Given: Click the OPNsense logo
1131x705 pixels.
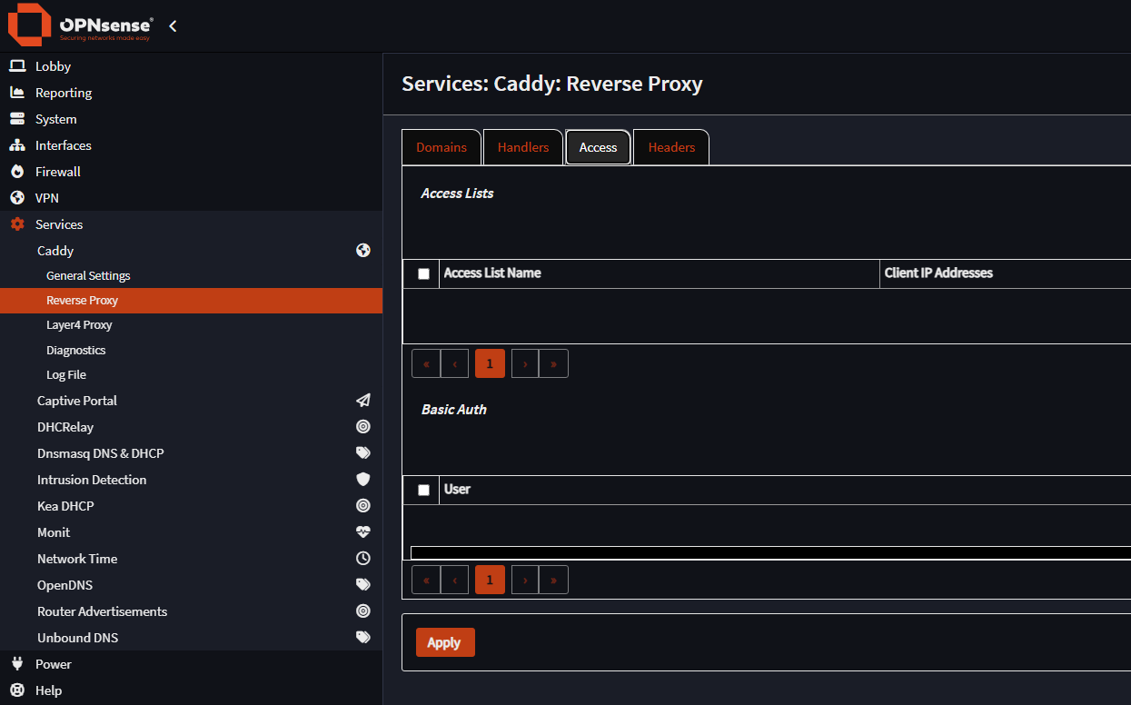Looking at the screenshot, I should 80,25.
